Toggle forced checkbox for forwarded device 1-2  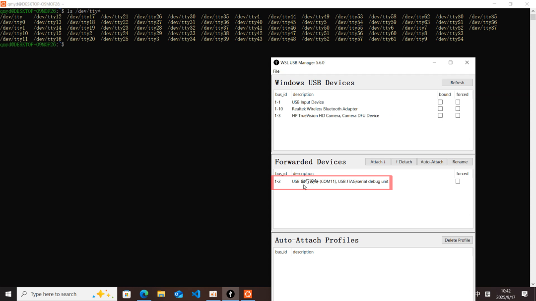[x=458, y=181]
